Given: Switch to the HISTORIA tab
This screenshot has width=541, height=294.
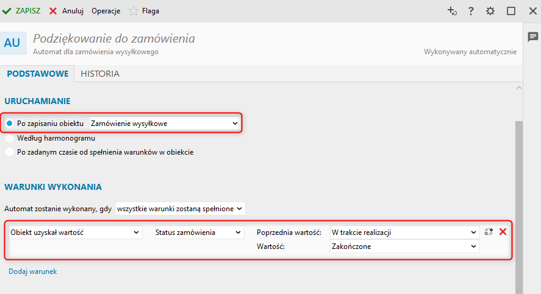Looking at the screenshot, I should coord(100,74).
